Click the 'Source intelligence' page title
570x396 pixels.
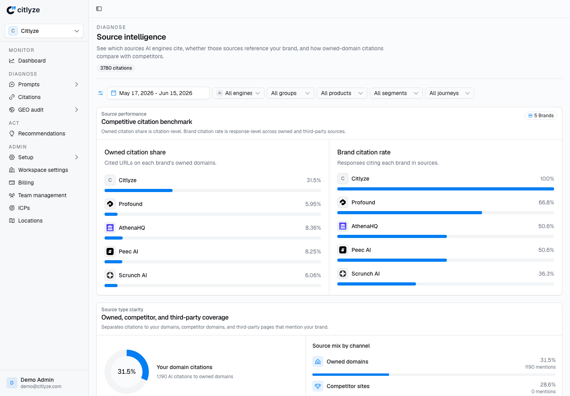point(131,37)
